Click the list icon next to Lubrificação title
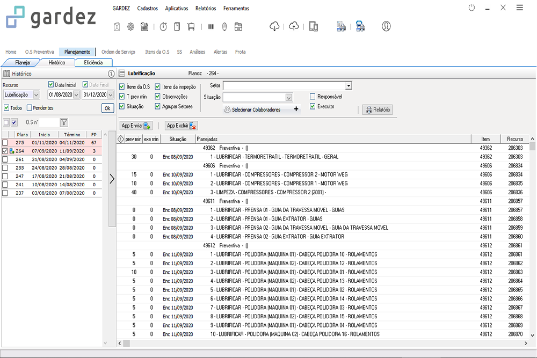537x358 pixels. 121,73
